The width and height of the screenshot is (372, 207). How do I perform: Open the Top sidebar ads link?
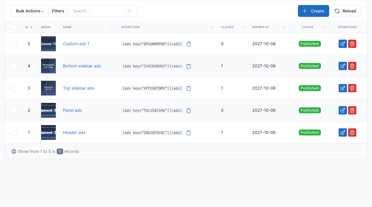(79, 88)
